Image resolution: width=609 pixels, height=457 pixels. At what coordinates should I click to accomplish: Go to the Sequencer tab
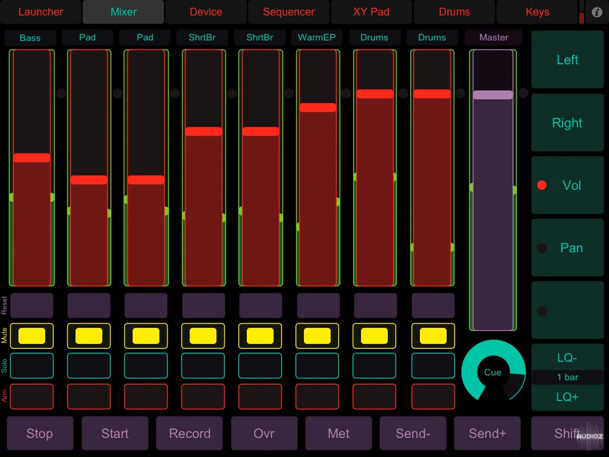tap(288, 12)
